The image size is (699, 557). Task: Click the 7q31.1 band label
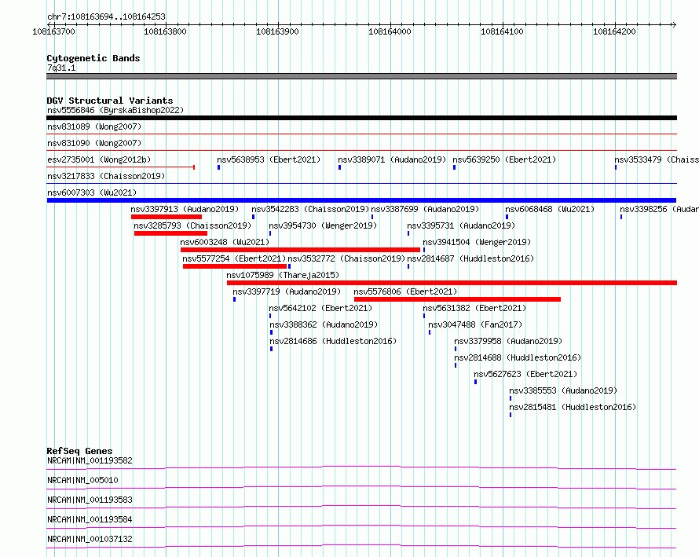coord(61,68)
